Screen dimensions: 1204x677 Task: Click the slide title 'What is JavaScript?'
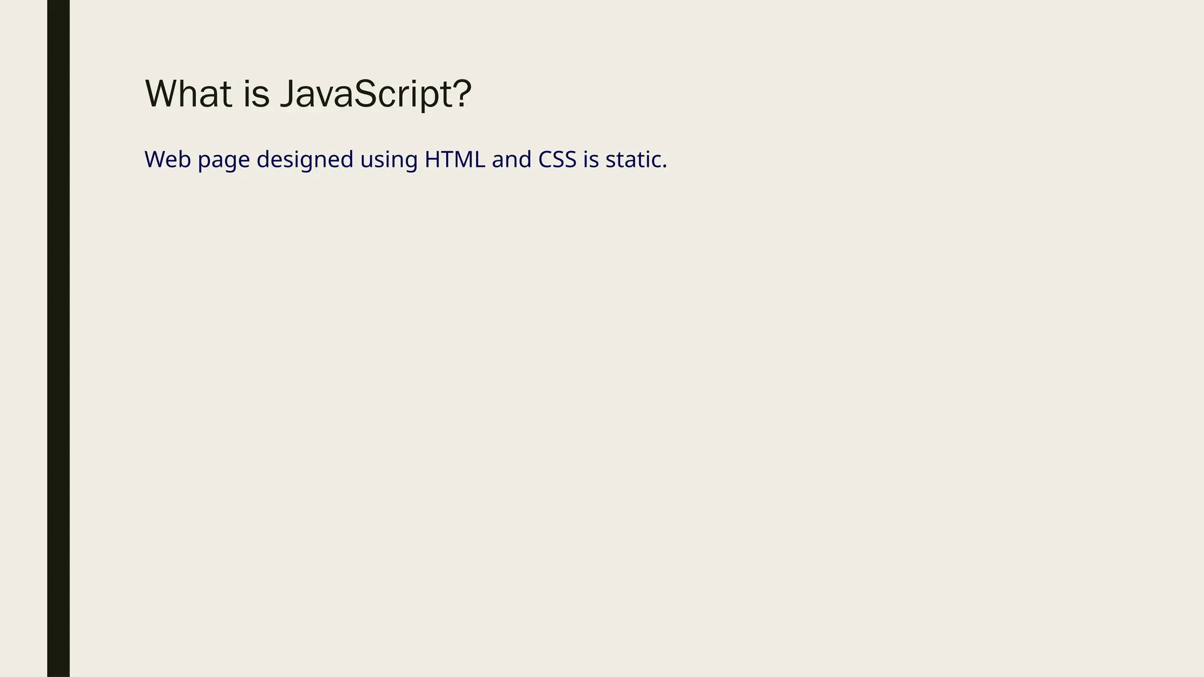(x=307, y=94)
